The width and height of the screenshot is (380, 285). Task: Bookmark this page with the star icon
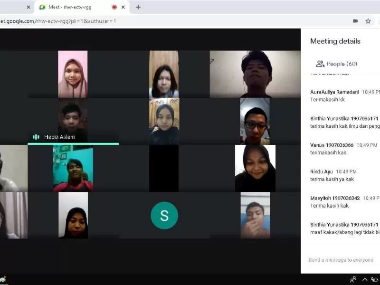point(368,21)
